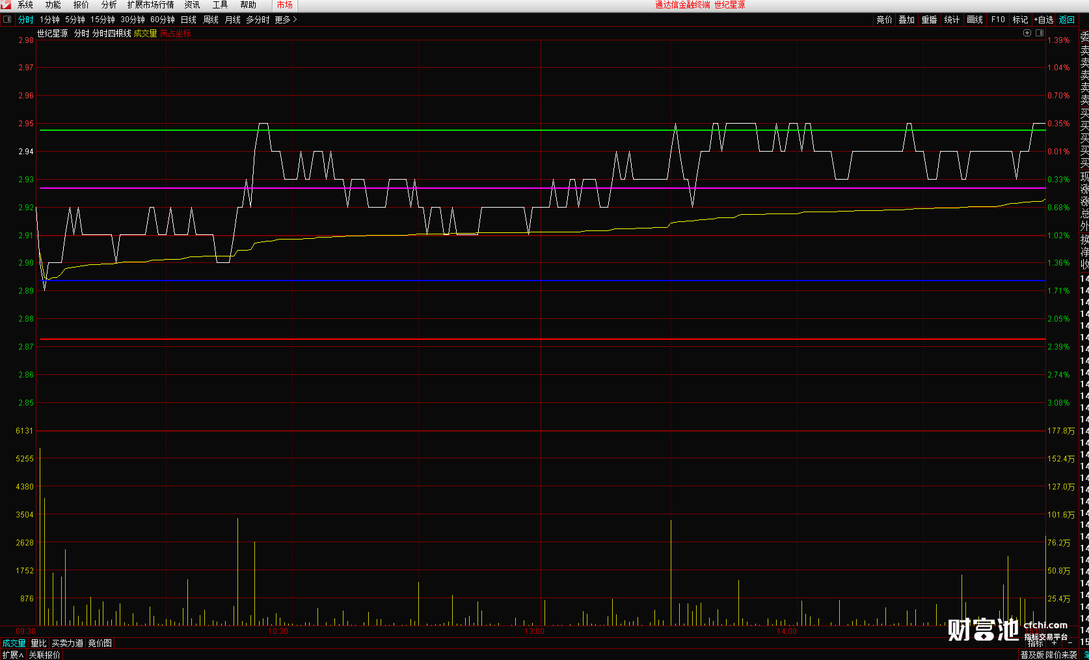Image resolution: width=1089 pixels, height=660 pixels.
Task: Switch to the 月线 monthly chart tab
Action: [x=233, y=20]
